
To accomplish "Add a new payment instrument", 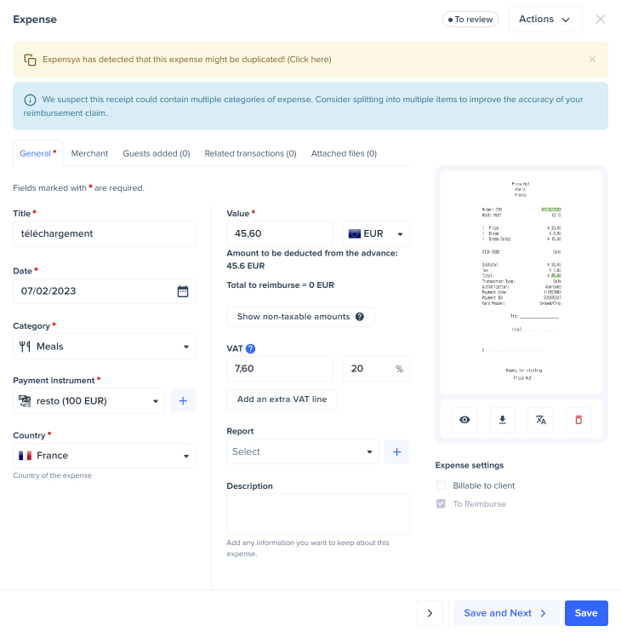I will point(183,400).
